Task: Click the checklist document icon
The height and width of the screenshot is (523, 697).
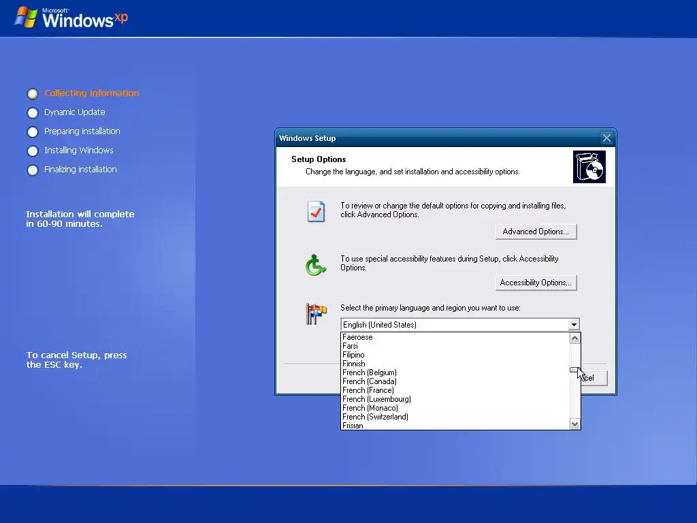Action: (316, 211)
